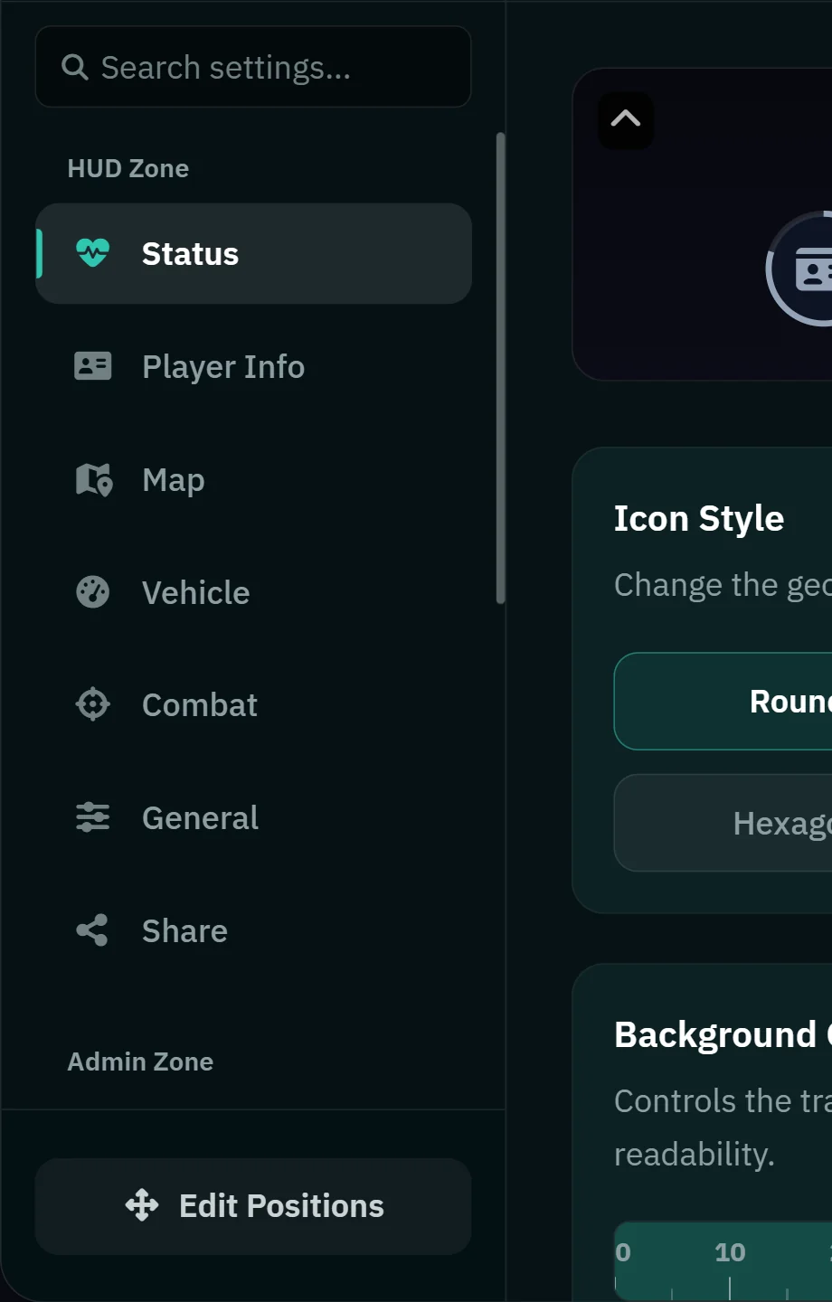
Task: Open the Combat settings section
Action: [253, 704]
